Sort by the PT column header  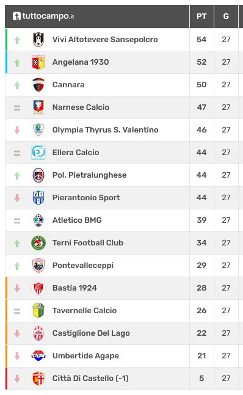click(201, 16)
